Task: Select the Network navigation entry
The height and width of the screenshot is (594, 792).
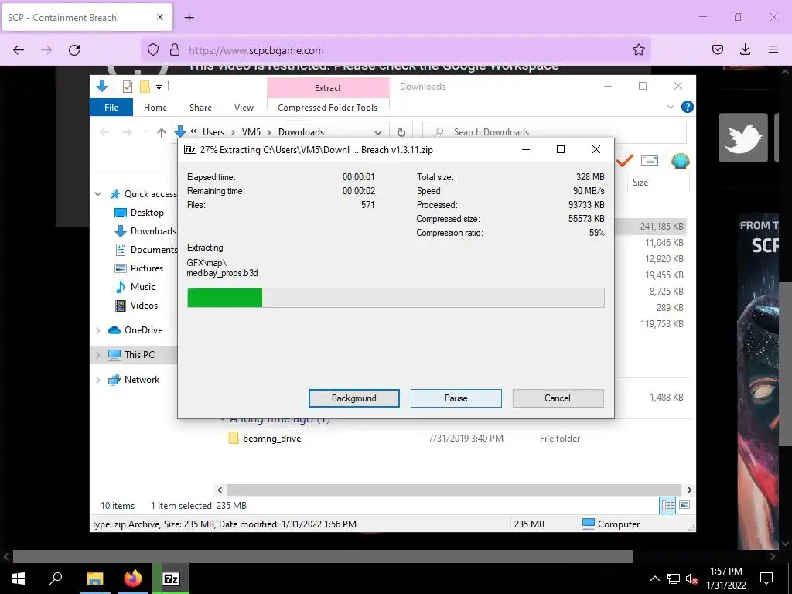Action: click(x=134, y=380)
